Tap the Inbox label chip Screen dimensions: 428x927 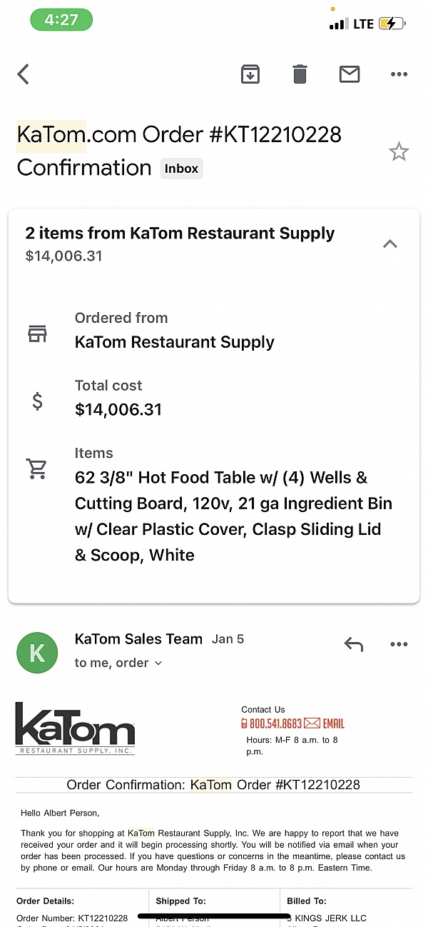[181, 169]
